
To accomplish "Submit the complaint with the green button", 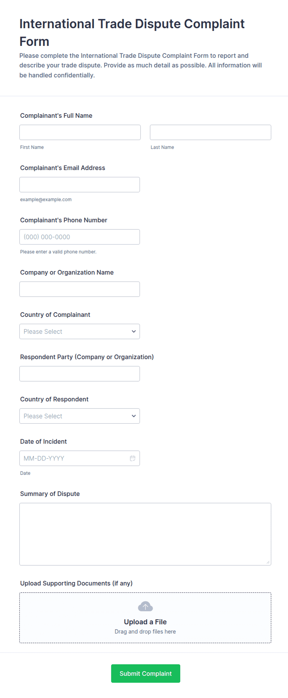I will click(146, 673).
